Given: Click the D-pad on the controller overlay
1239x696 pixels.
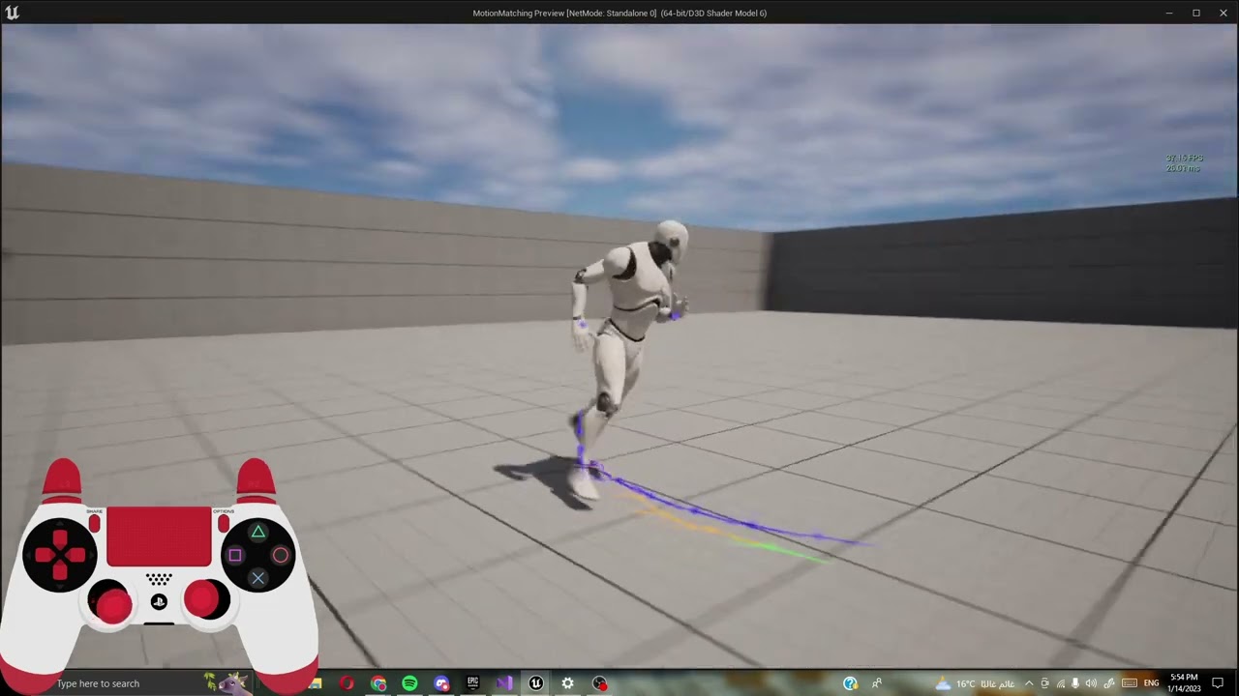Looking at the screenshot, I should (x=60, y=555).
